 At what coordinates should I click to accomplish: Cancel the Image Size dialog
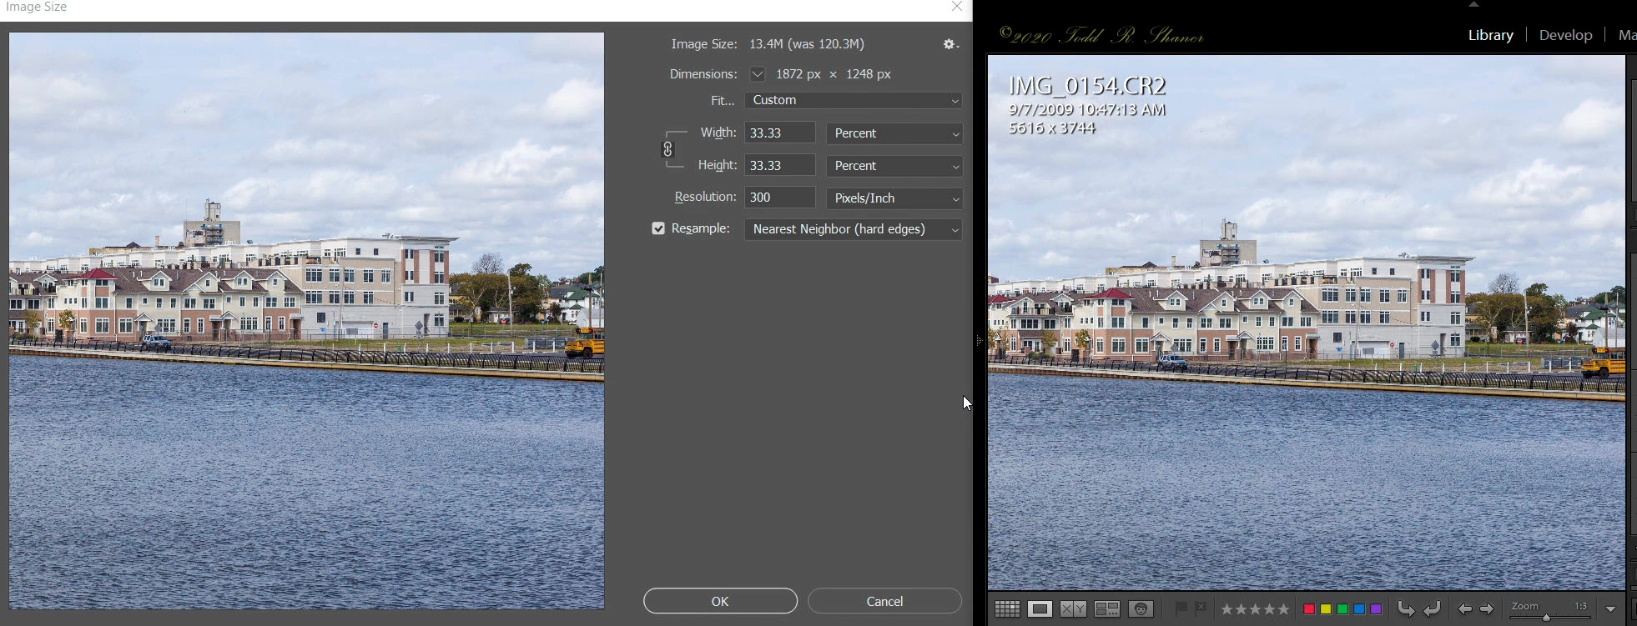click(884, 601)
